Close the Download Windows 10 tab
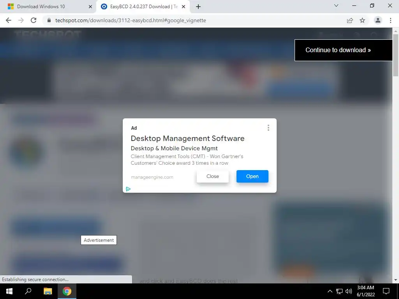The height and width of the screenshot is (299, 399). coord(90,7)
